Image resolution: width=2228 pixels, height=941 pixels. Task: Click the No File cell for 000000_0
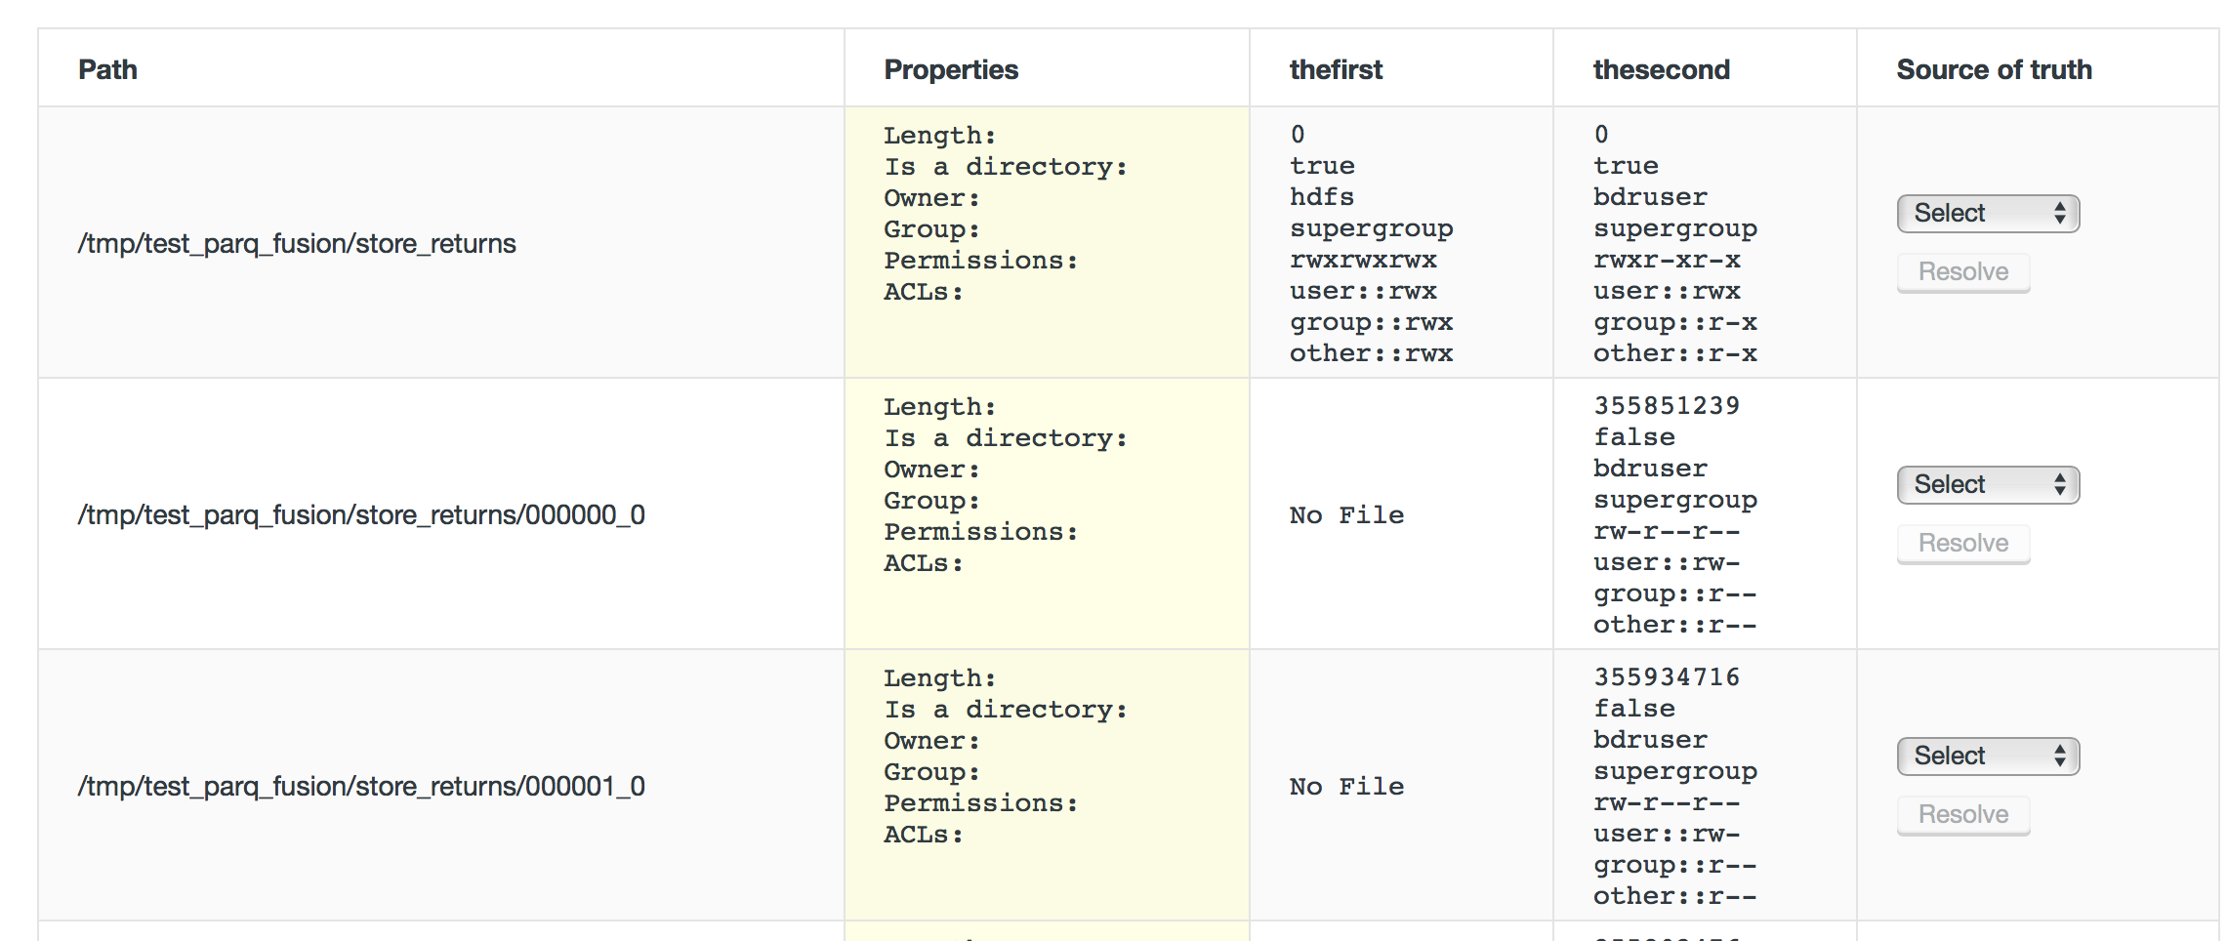pos(1346,515)
